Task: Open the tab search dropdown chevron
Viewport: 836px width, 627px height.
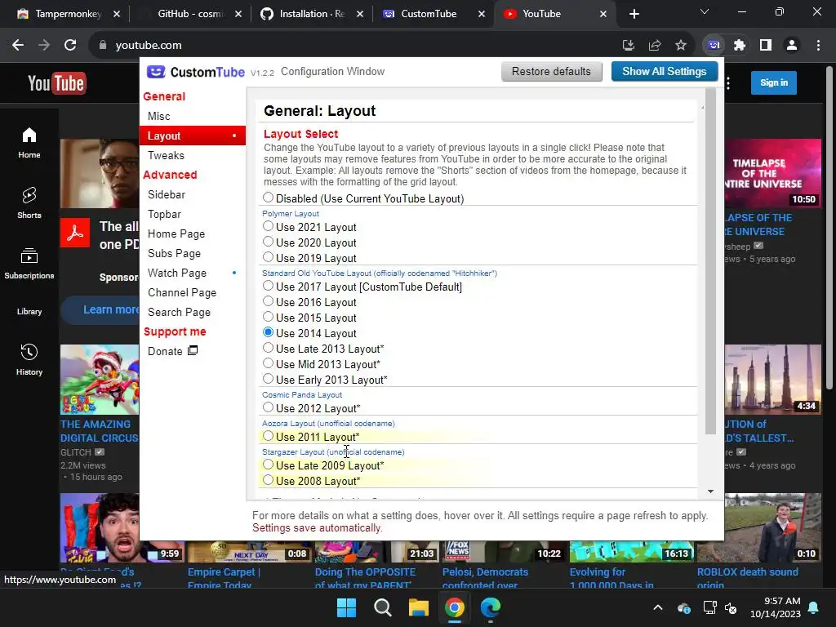Action: [x=705, y=11]
